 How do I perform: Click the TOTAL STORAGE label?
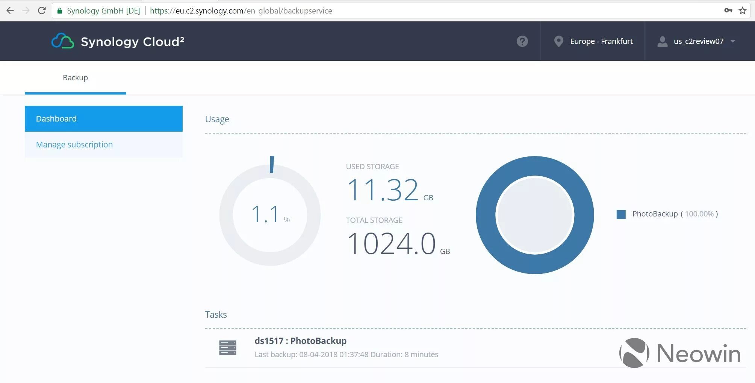tap(374, 220)
